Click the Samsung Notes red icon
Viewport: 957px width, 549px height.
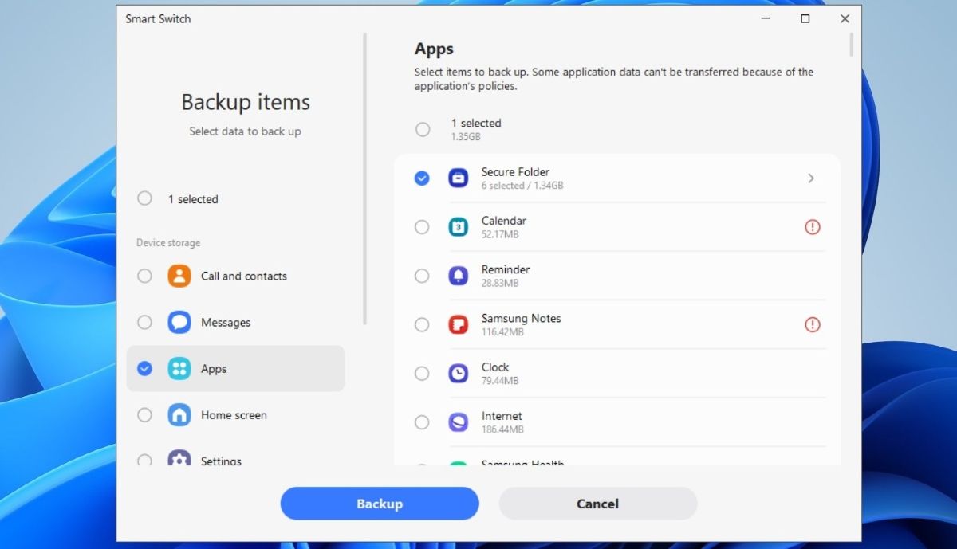pyautogui.click(x=459, y=324)
